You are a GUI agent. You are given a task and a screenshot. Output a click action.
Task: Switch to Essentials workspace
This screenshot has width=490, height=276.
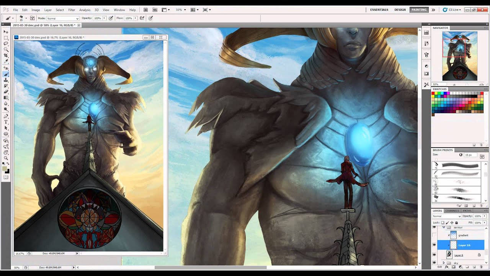[x=379, y=10]
